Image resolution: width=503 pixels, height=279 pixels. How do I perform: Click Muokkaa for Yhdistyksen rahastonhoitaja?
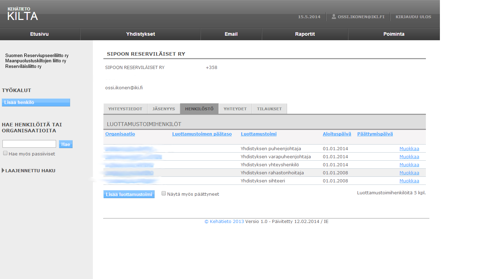point(409,173)
